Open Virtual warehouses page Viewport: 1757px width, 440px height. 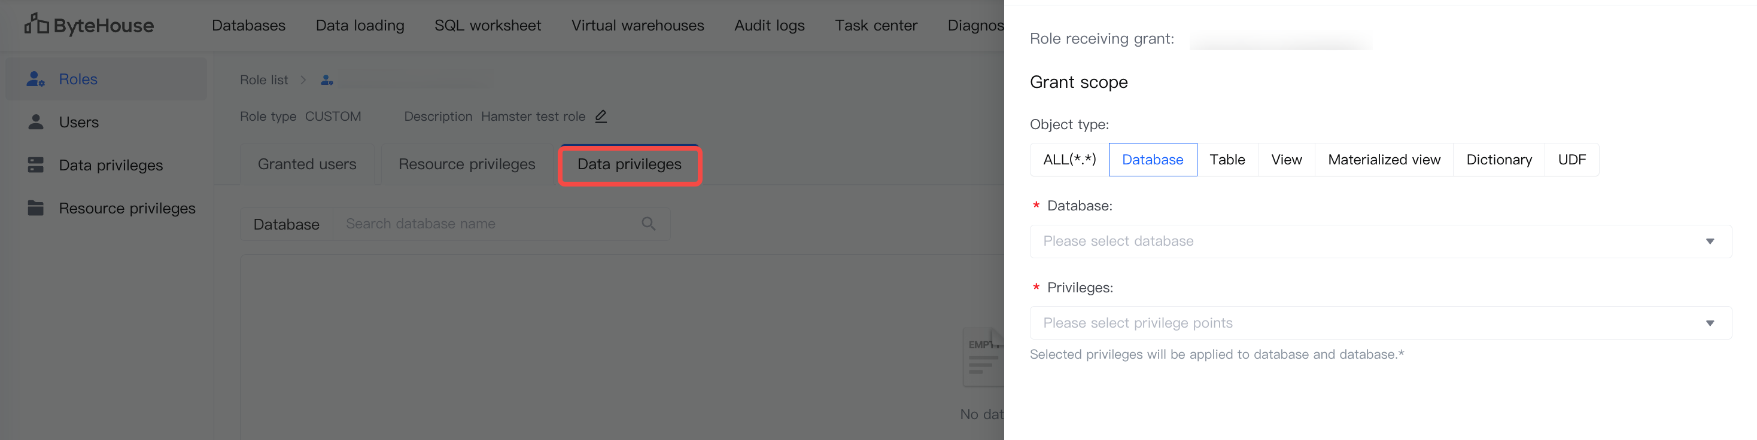click(637, 25)
